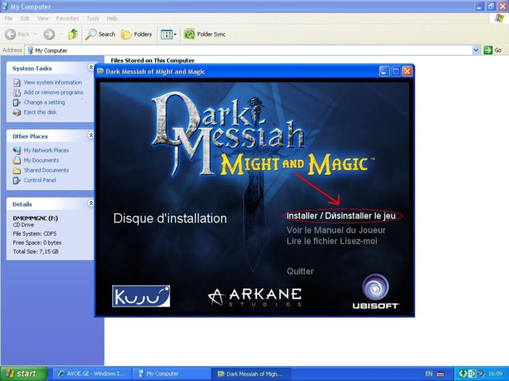This screenshot has height=381, width=509.
Task: Open the File menu
Action: coord(9,18)
